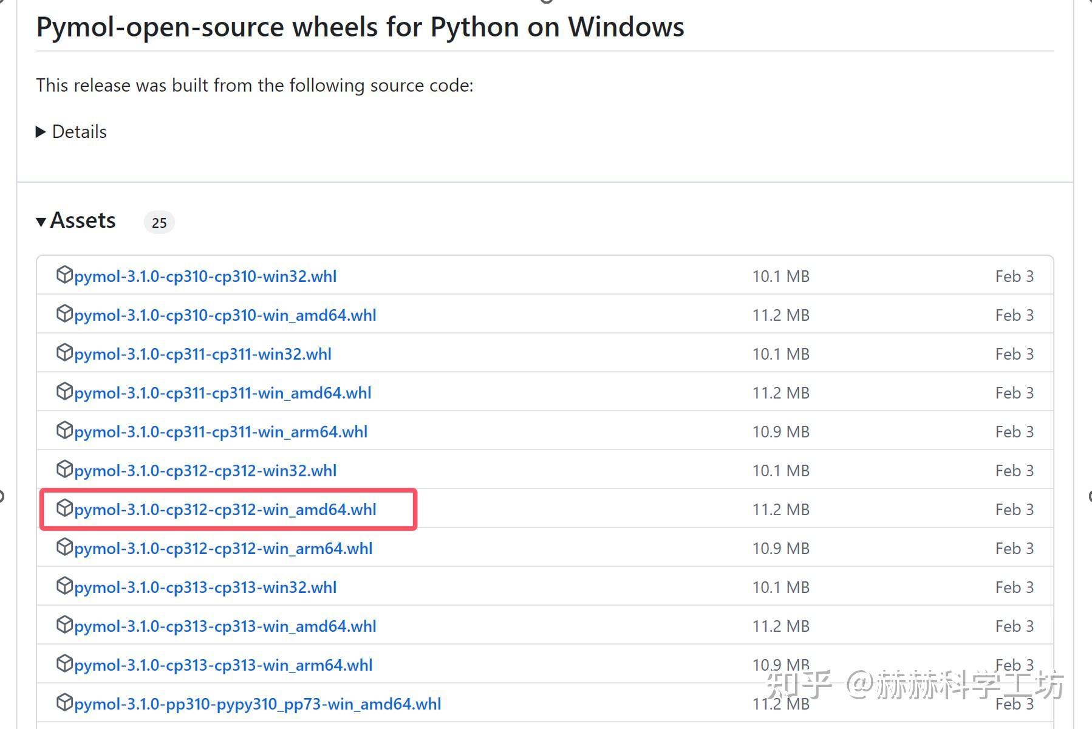Click package icon beside cp311 win_arm64 wheel
Image resolution: width=1092 pixels, height=729 pixels.
[x=64, y=431]
